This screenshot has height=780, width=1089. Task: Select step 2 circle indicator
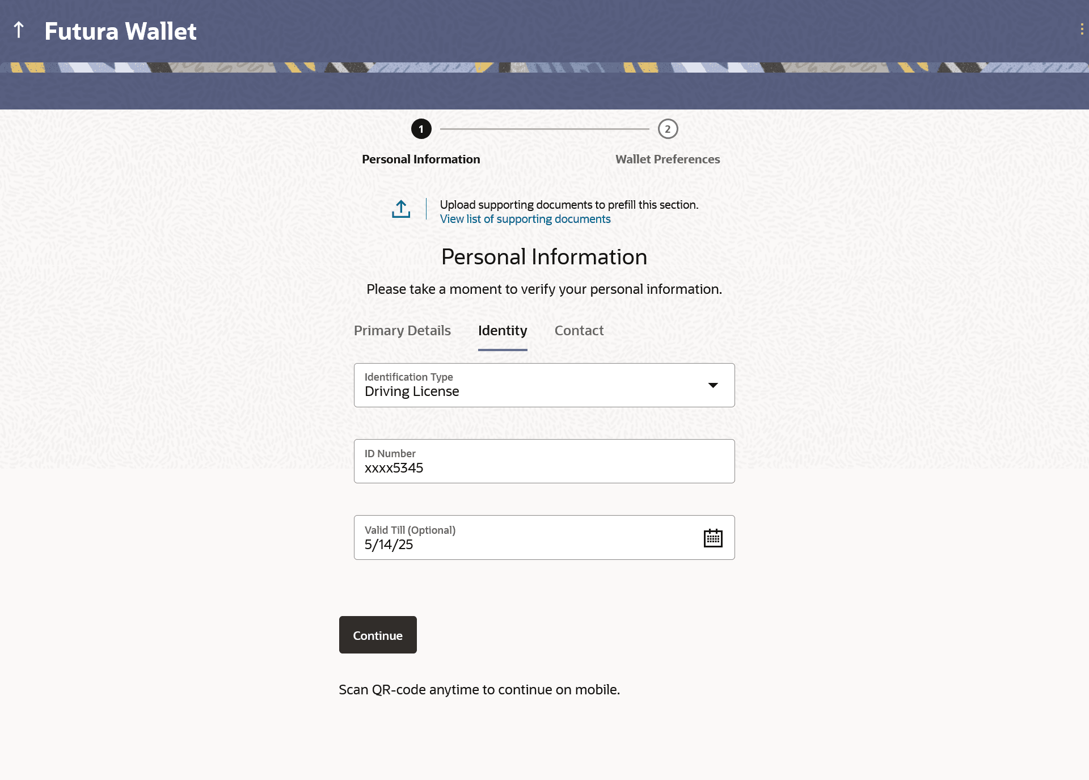(x=668, y=129)
